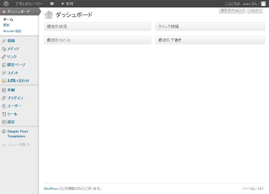
Task: Open the ヘルプ help dropdown
Action: click(255, 10)
